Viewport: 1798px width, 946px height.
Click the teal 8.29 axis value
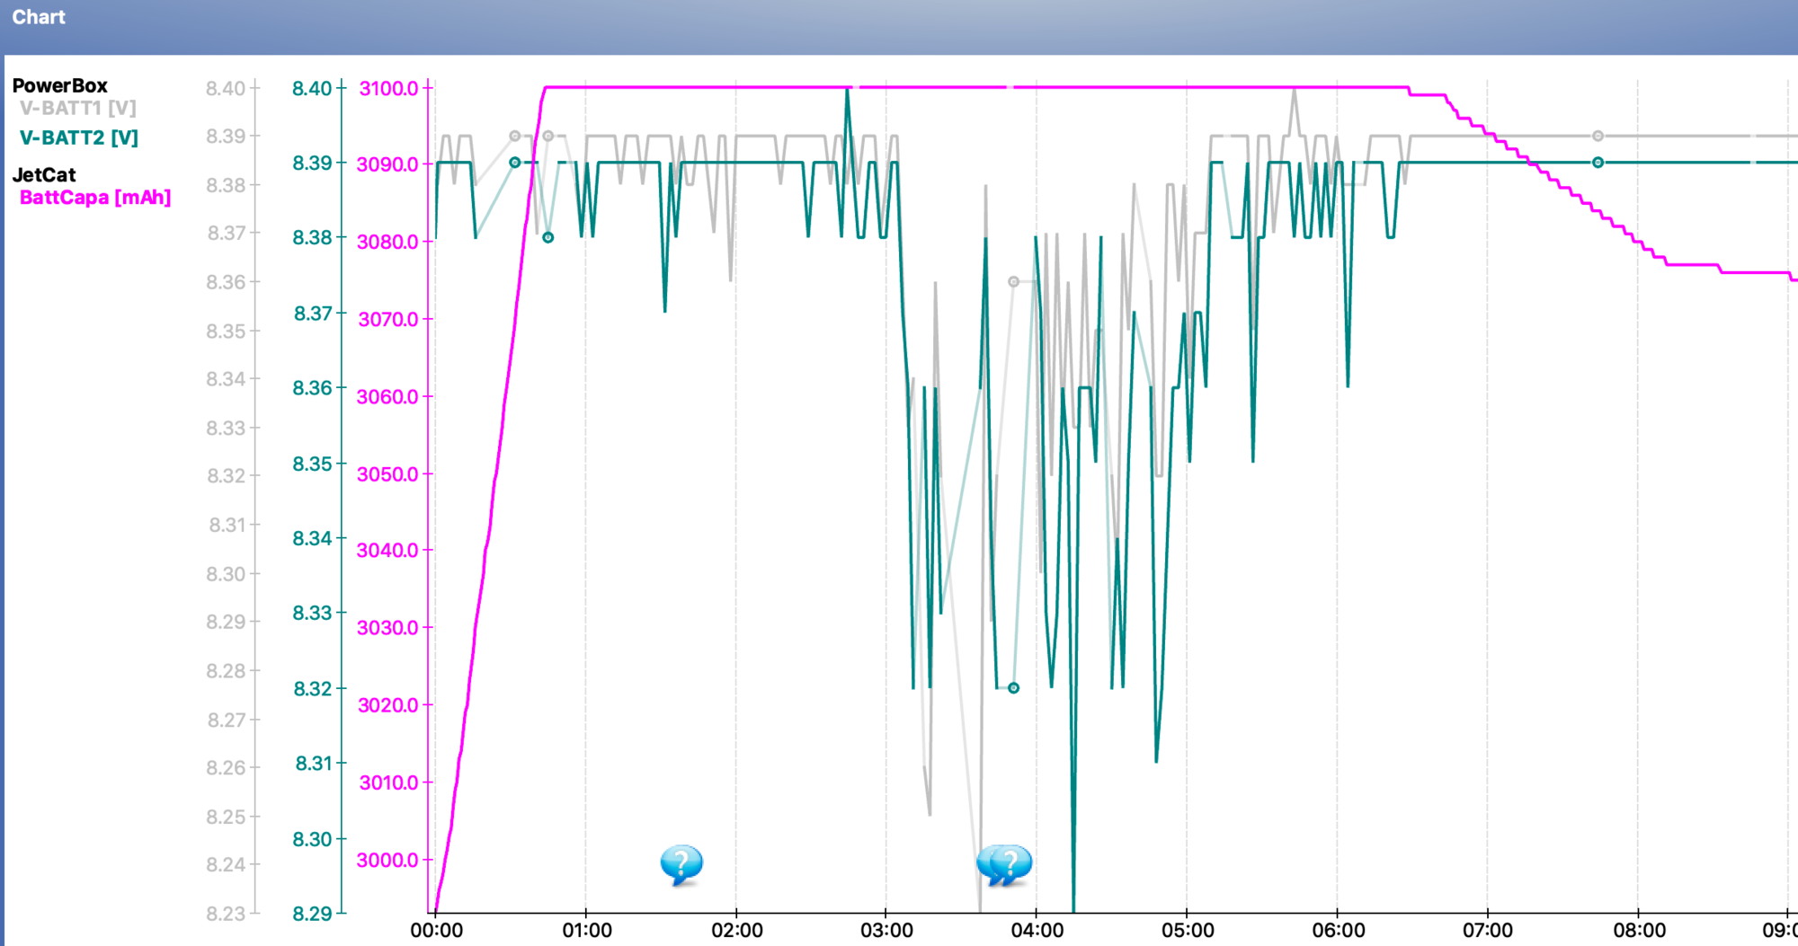(312, 914)
